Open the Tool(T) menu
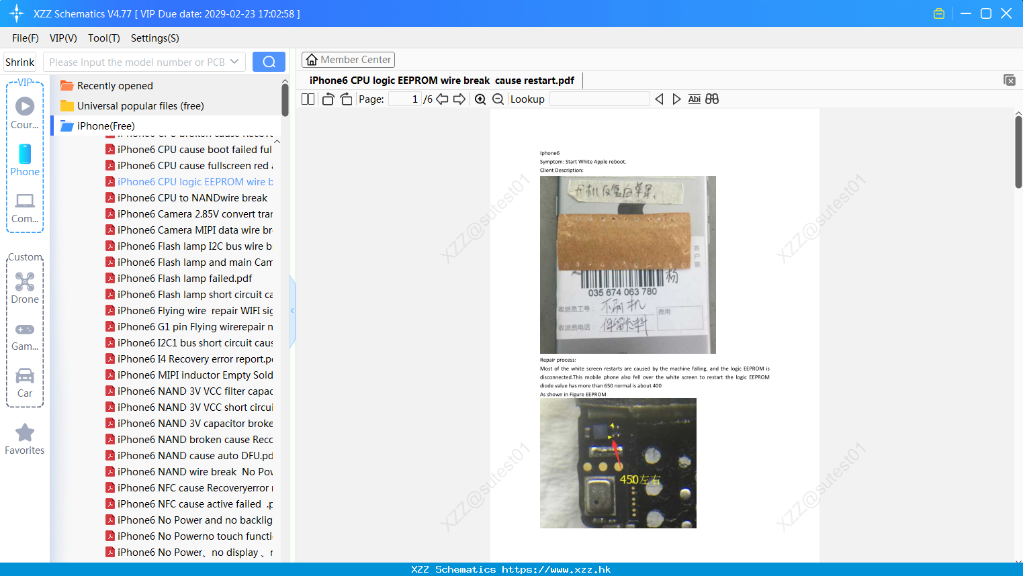 coord(104,38)
